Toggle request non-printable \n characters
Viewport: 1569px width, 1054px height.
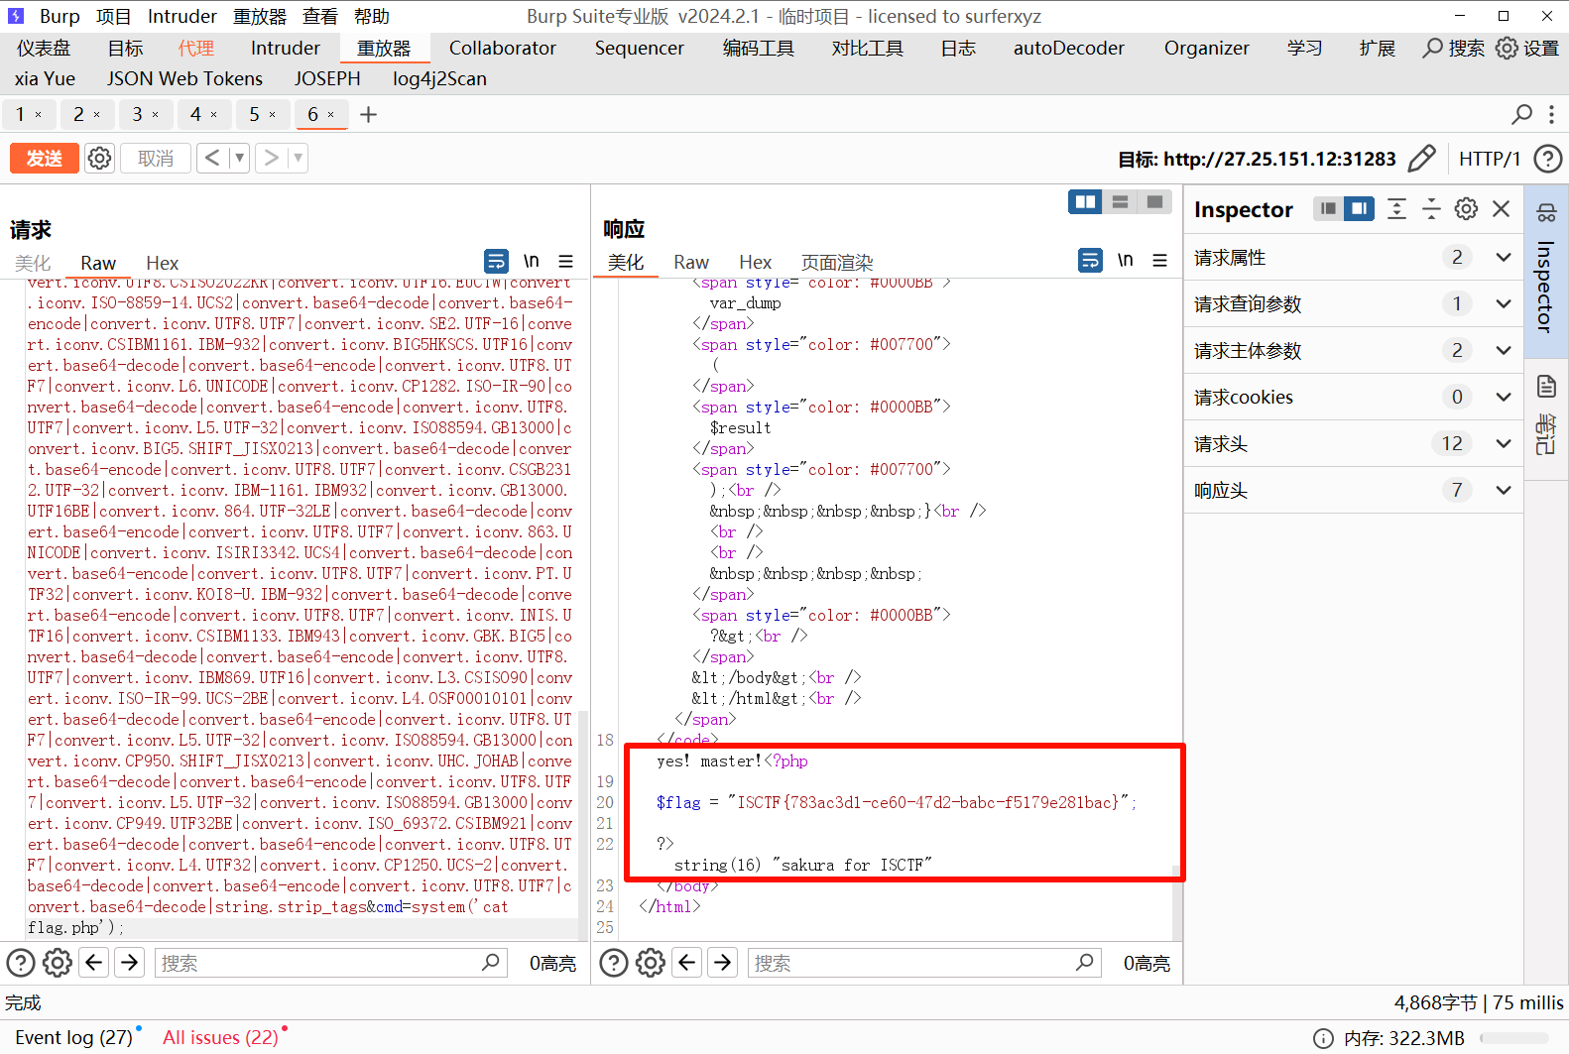pyautogui.click(x=532, y=261)
